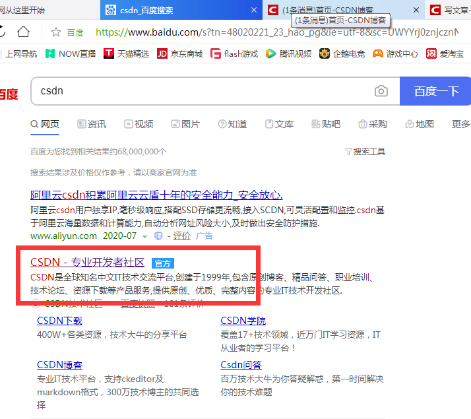Screen dimensions: 471x419
Task: Open the flash游戏 bookmark
Action: pos(234,53)
